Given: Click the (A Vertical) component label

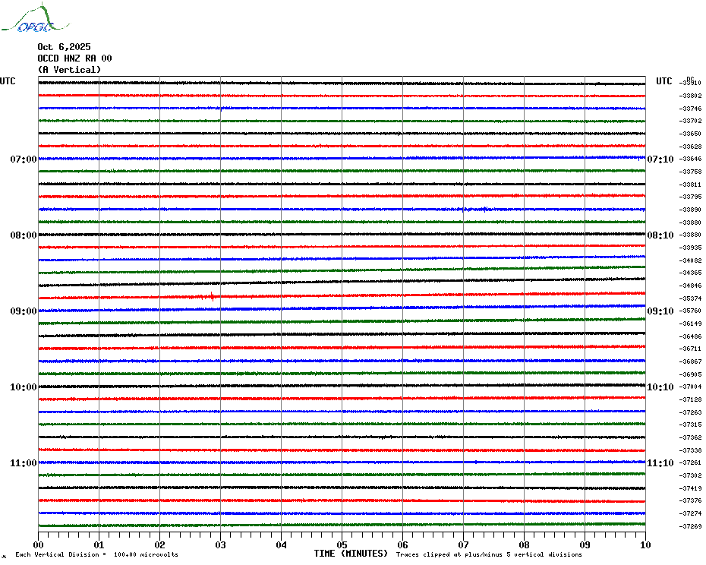Looking at the screenshot, I should [69, 70].
